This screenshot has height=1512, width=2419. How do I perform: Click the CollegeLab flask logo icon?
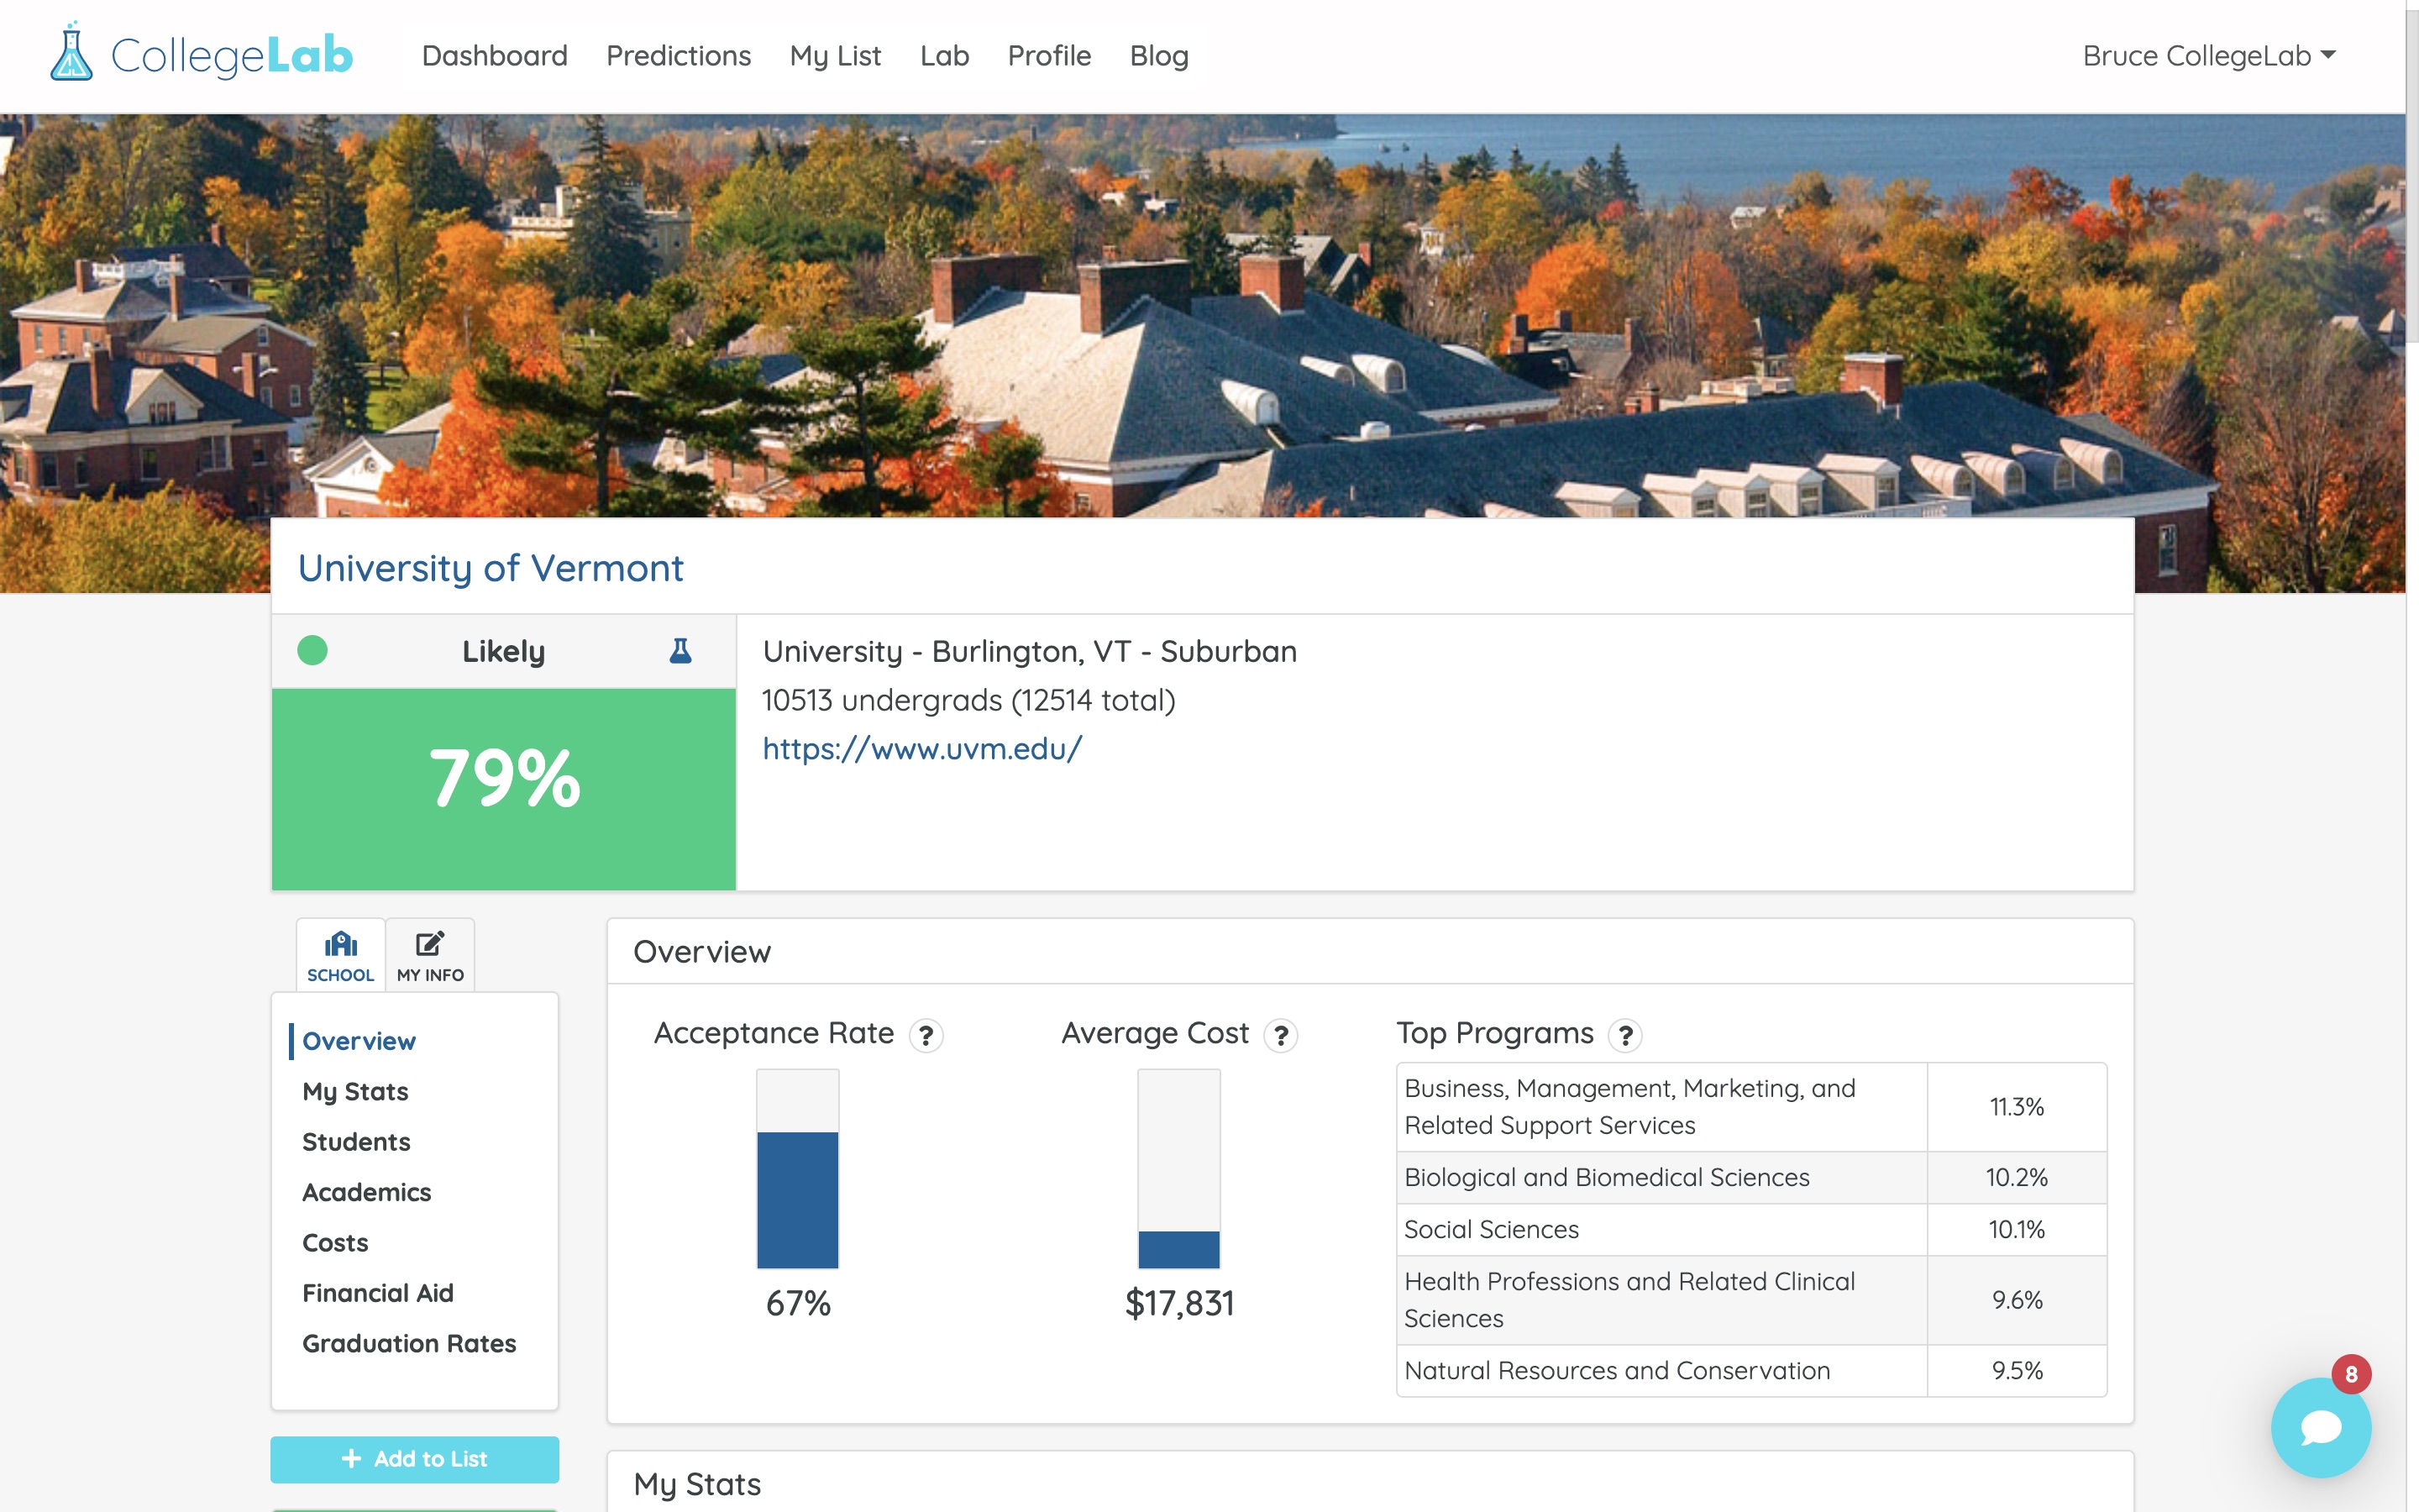click(x=71, y=52)
